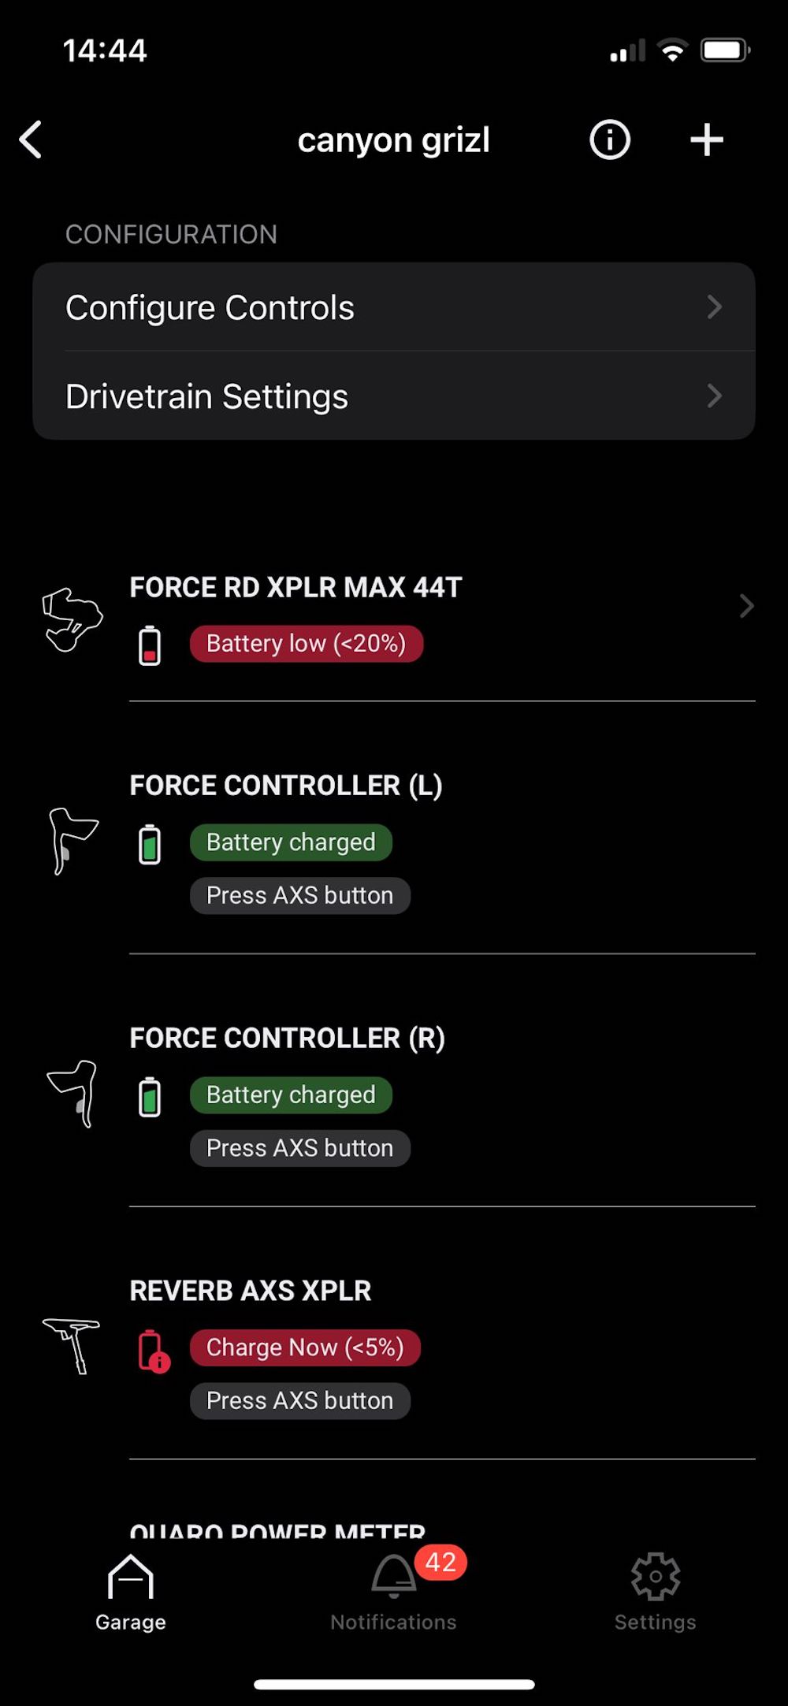This screenshot has width=788, height=1706.
Task: Expand Configure Controls with its chevron
Action: 715,307
